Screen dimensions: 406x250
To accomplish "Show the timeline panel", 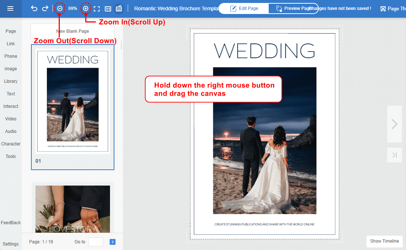I will [x=384, y=241].
